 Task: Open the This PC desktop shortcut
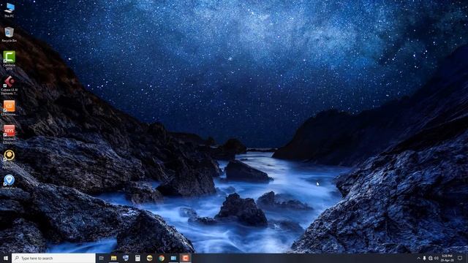10,9
